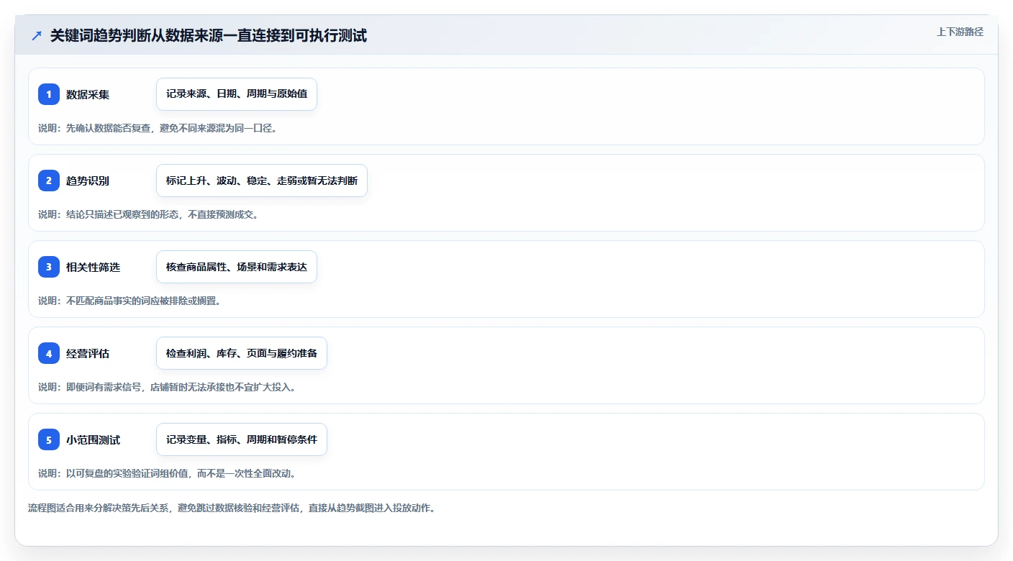1013x561 pixels.
Task: Click the 记录来源、日期、周期与原始值 box
Action: tap(237, 94)
